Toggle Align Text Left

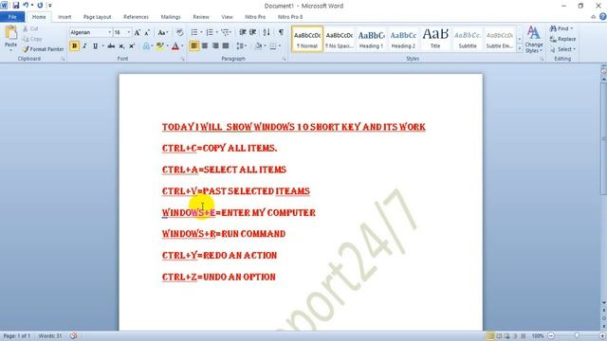[193, 46]
